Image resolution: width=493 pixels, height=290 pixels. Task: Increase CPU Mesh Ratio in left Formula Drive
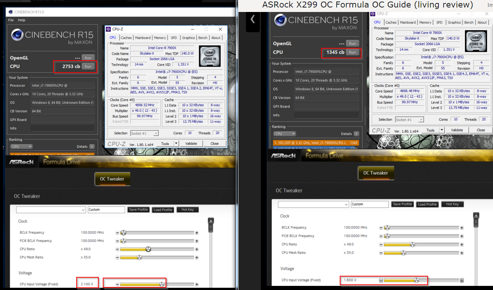[x=197, y=257]
